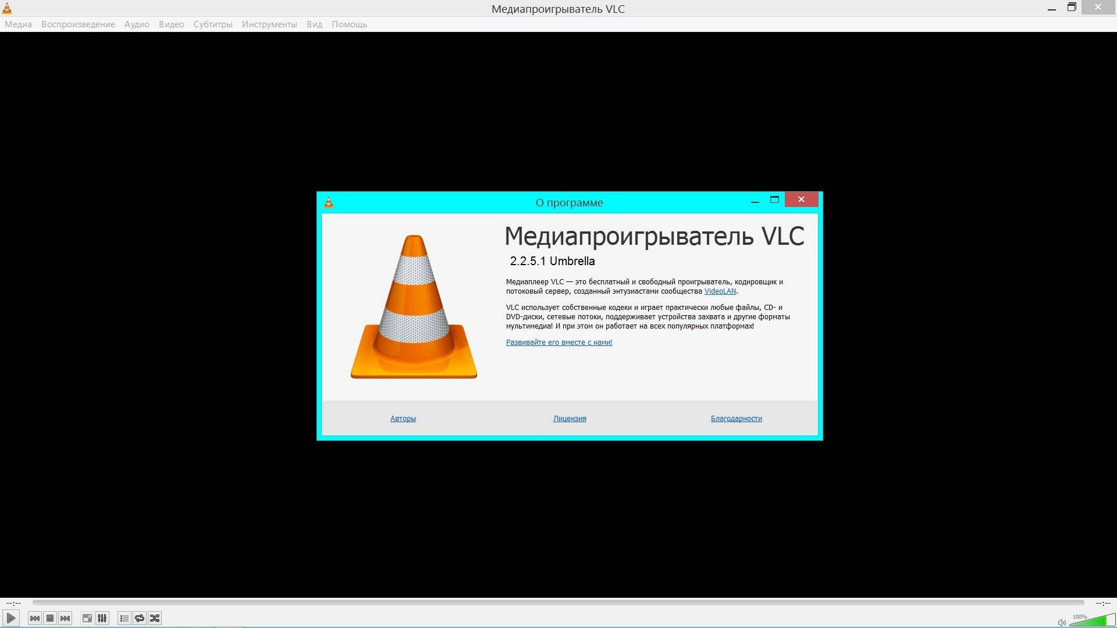Toggle random shuffle playback
This screenshot has width=1117, height=628.
tap(155, 618)
